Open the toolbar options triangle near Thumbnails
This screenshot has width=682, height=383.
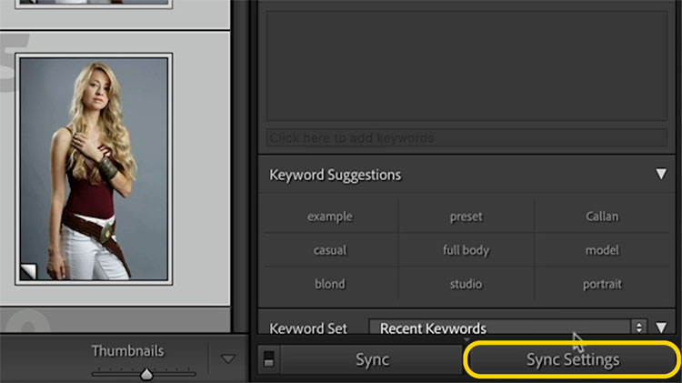(228, 359)
